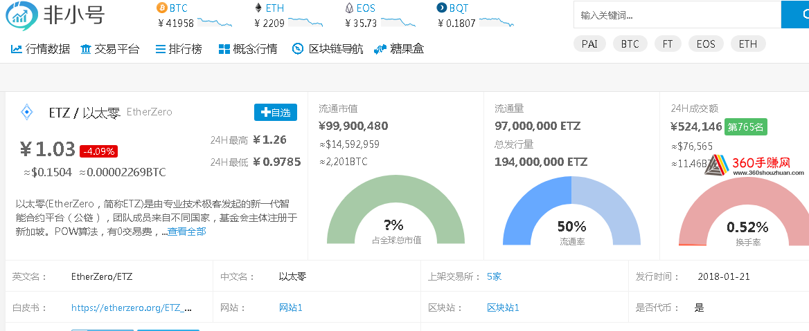809x331 pixels.
Task: Click the 区块链导航 compass icon
Action: coord(297,49)
